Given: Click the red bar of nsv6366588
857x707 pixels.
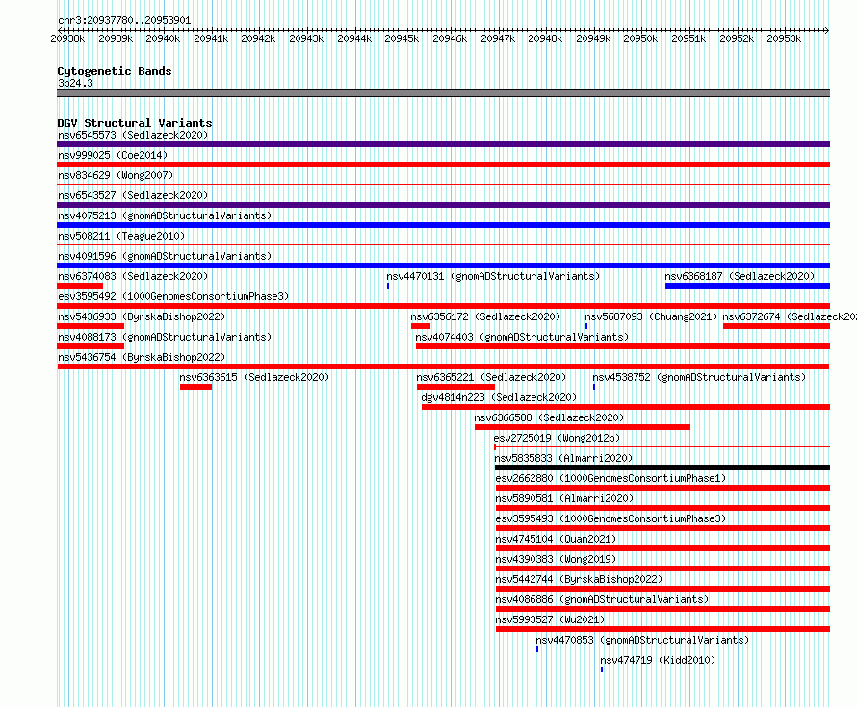Looking at the screenshot, I should [582, 427].
